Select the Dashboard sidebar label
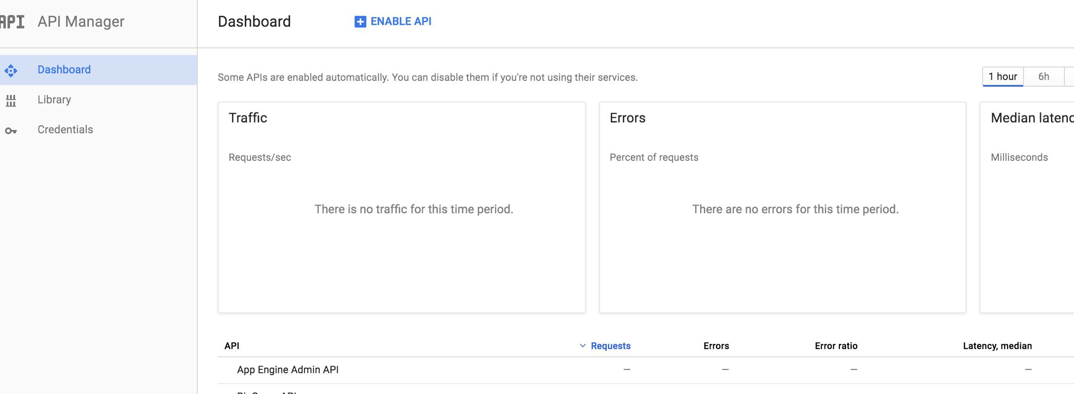1074x394 pixels. 64,70
